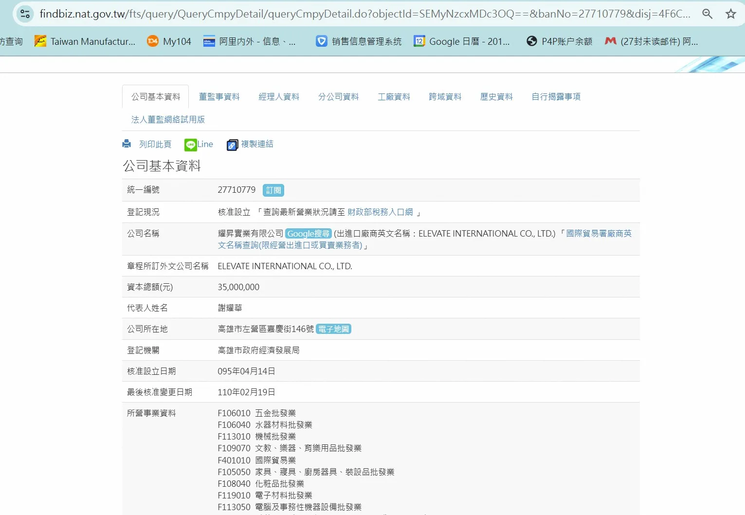Open the 電子地圖 map button

(x=333, y=329)
